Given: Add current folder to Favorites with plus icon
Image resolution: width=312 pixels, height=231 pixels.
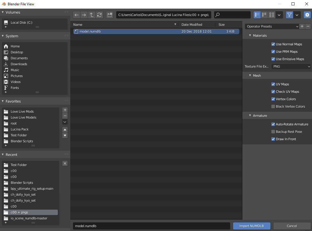Looking at the screenshot, I should (x=65, y=110).
